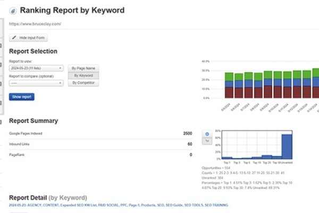319x213 pixels.
Task: Click the Hide Input Form button
Action: (x=28, y=38)
